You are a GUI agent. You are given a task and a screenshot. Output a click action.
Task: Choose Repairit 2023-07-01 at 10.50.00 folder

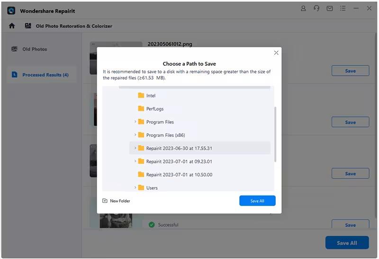[179, 175]
